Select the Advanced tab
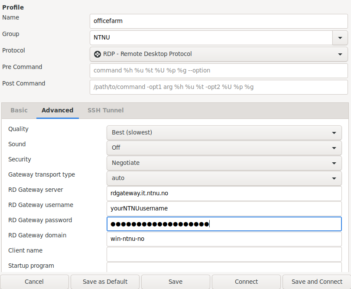Screen dimensions: 351x289 (58, 110)
